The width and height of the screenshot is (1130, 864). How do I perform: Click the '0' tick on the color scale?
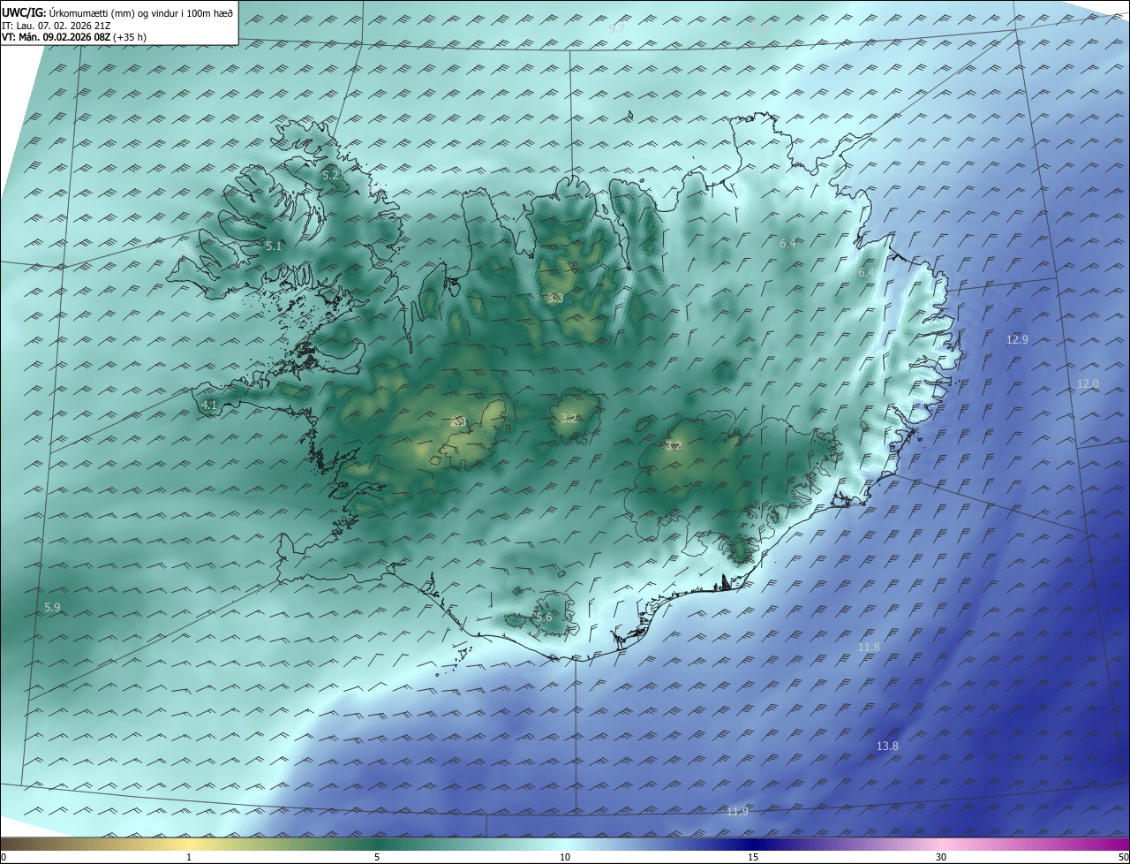(4, 857)
